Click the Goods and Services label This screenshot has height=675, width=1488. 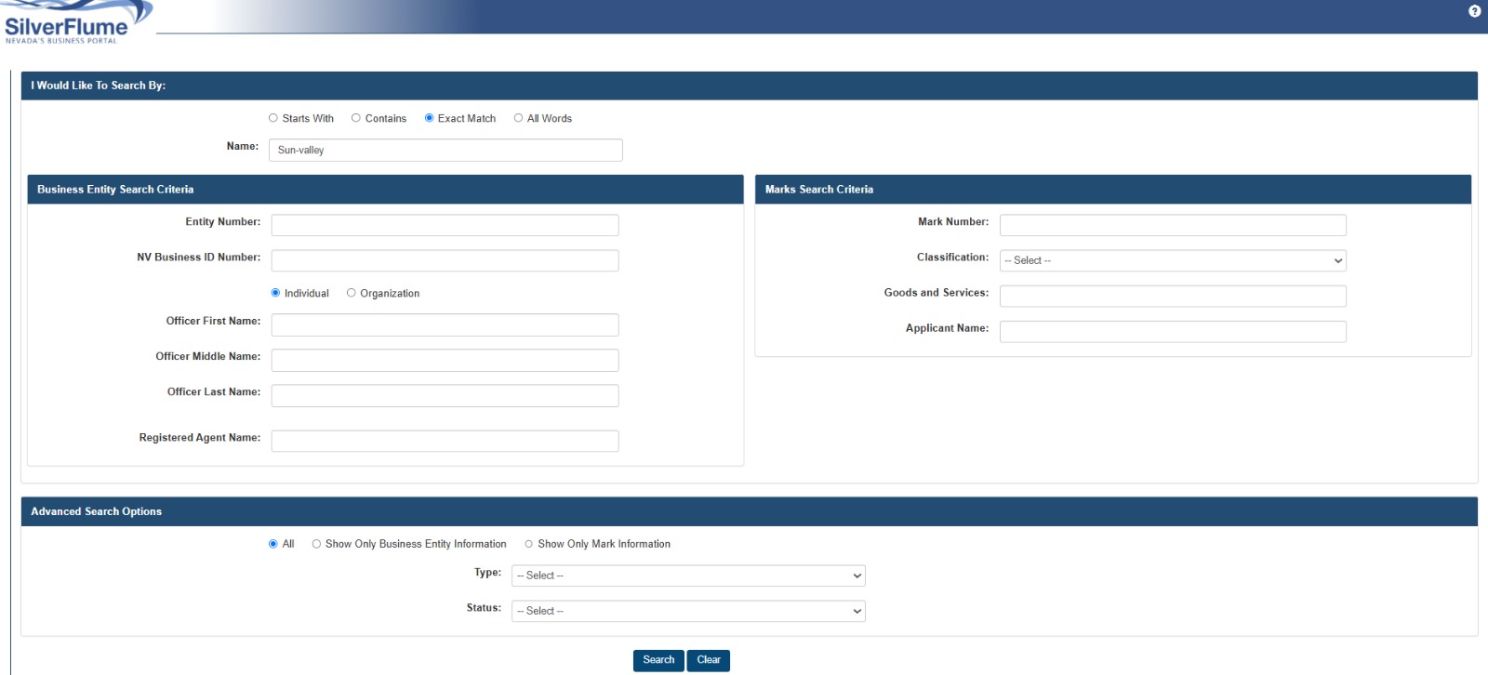pyautogui.click(x=937, y=293)
